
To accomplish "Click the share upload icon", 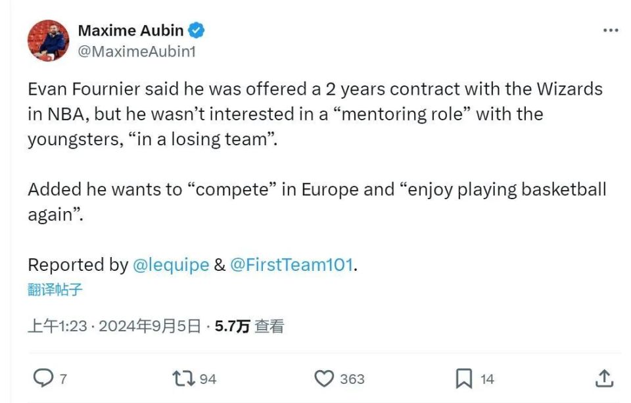I will pyautogui.click(x=604, y=378).
